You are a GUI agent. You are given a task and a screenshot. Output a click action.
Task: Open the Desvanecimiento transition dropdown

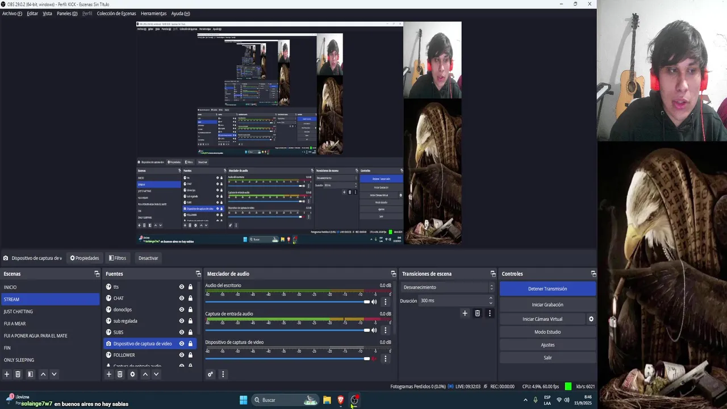coord(448,287)
